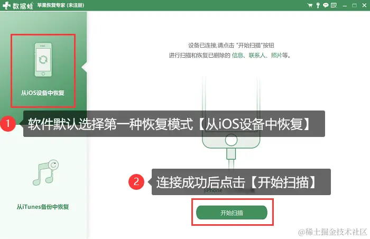
Task: Minimize the application window
Action: 345,5
